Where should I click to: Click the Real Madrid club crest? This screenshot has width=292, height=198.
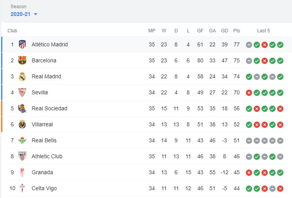pyautogui.click(x=22, y=76)
